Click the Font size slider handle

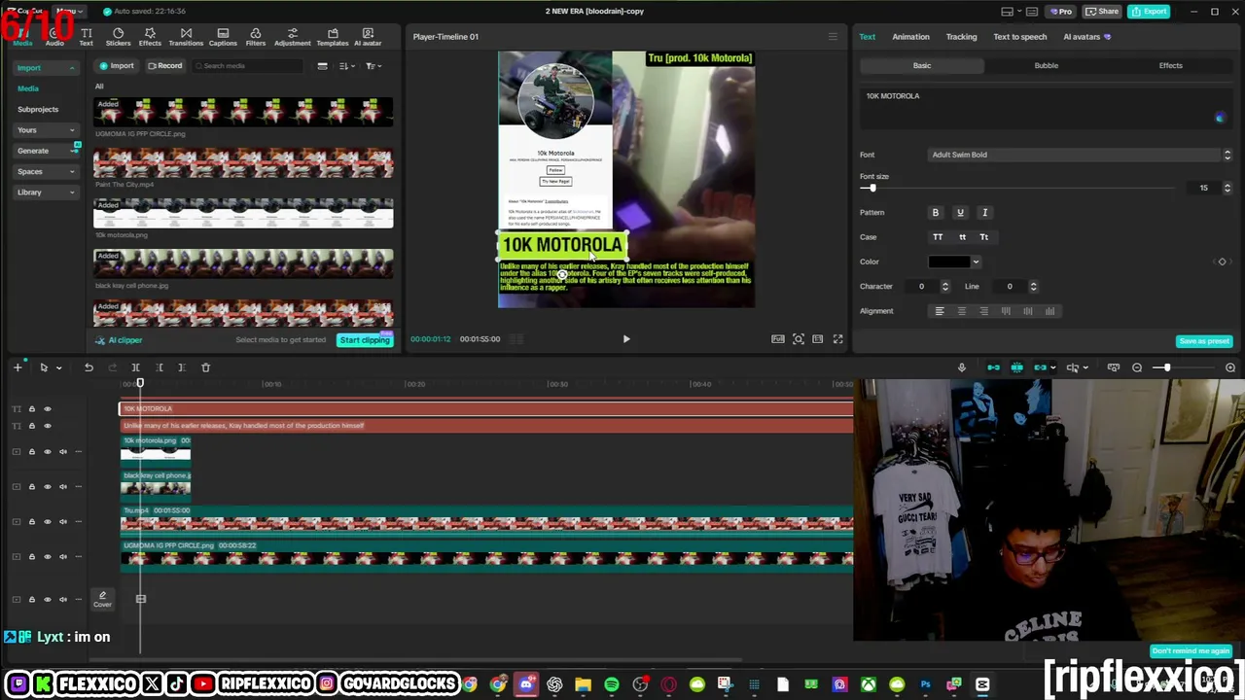tap(872, 189)
